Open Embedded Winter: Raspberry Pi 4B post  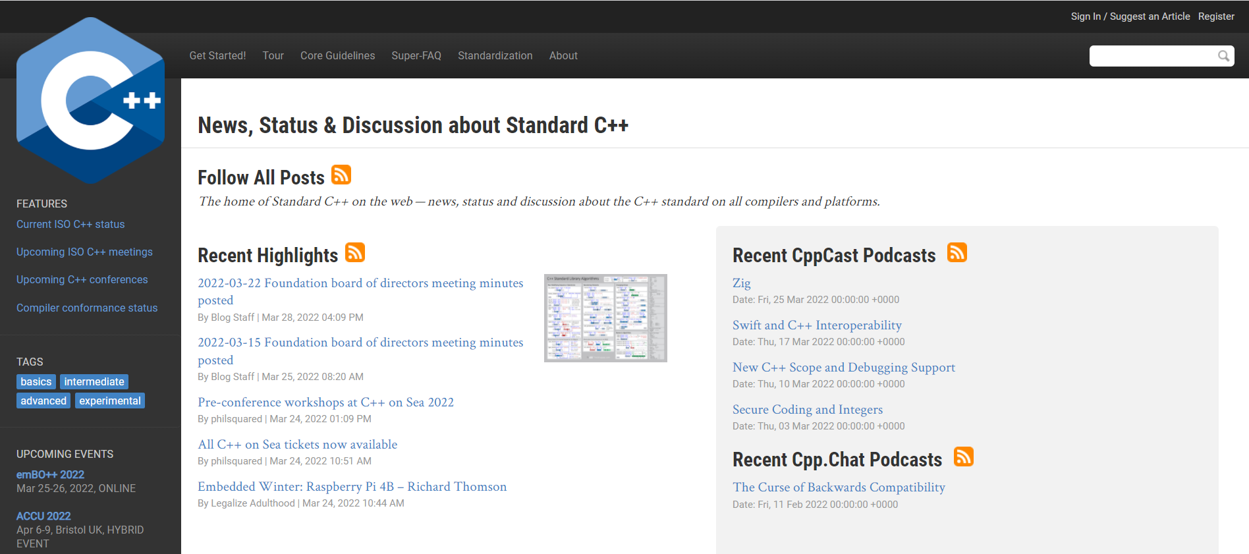click(x=352, y=487)
